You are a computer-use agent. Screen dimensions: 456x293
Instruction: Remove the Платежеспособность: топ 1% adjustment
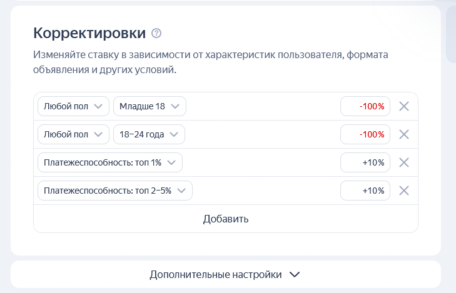[404, 162]
